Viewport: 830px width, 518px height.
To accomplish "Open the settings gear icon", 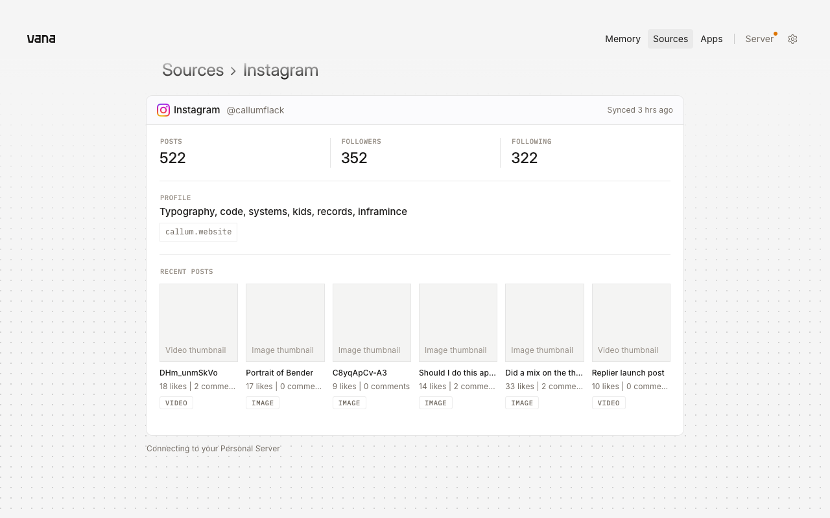I will click(792, 39).
